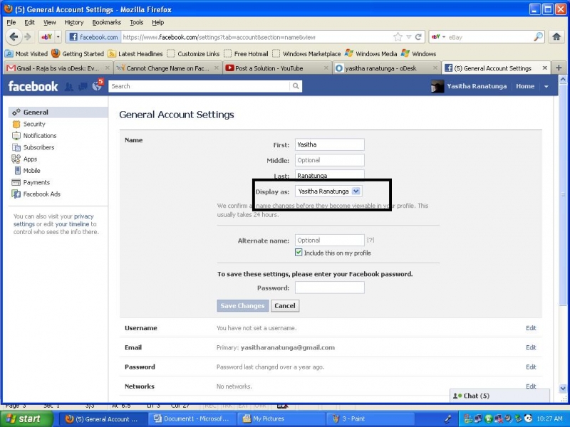Open the Bookmarks menu in the menu bar
Viewport: 570px width, 427px height.
pos(106,22)
